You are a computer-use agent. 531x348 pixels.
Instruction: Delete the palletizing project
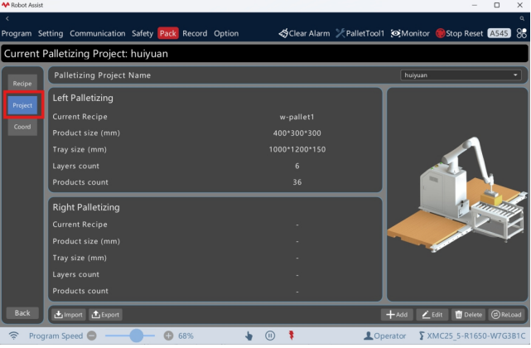click(x=469, y=315)
